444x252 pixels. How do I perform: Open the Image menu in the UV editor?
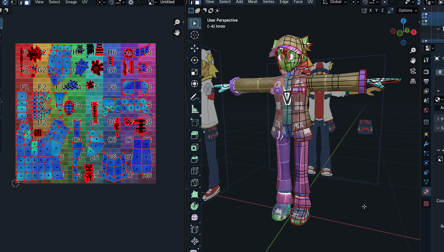[71, 2]
